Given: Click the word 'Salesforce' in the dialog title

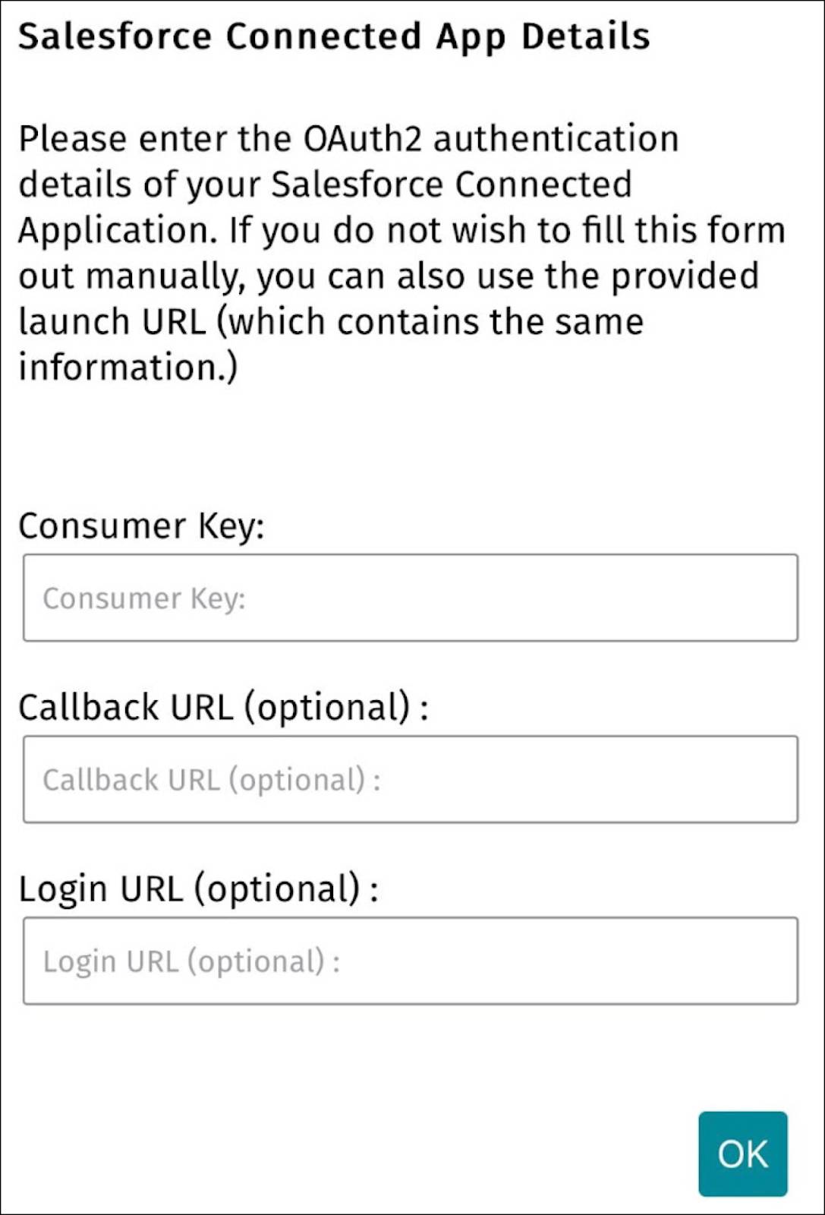Looking at the screenshot, I should (115, 36).
